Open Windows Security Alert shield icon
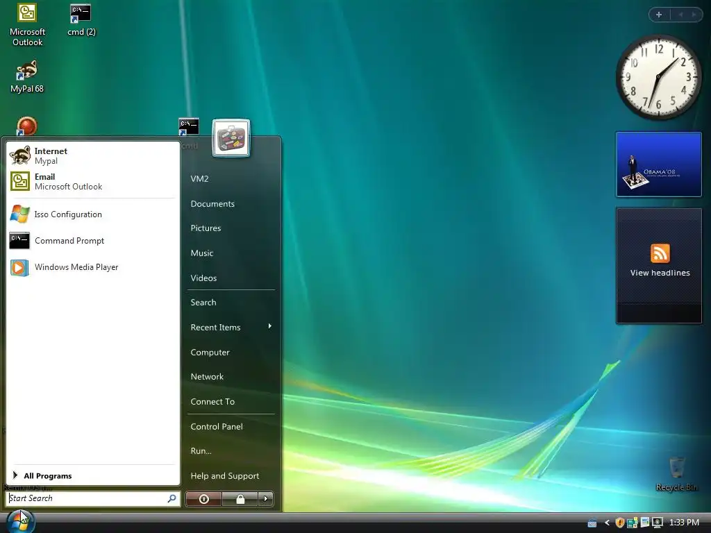Image resolution: width=711 pixels, height=533 pixels. pos(620,523)
